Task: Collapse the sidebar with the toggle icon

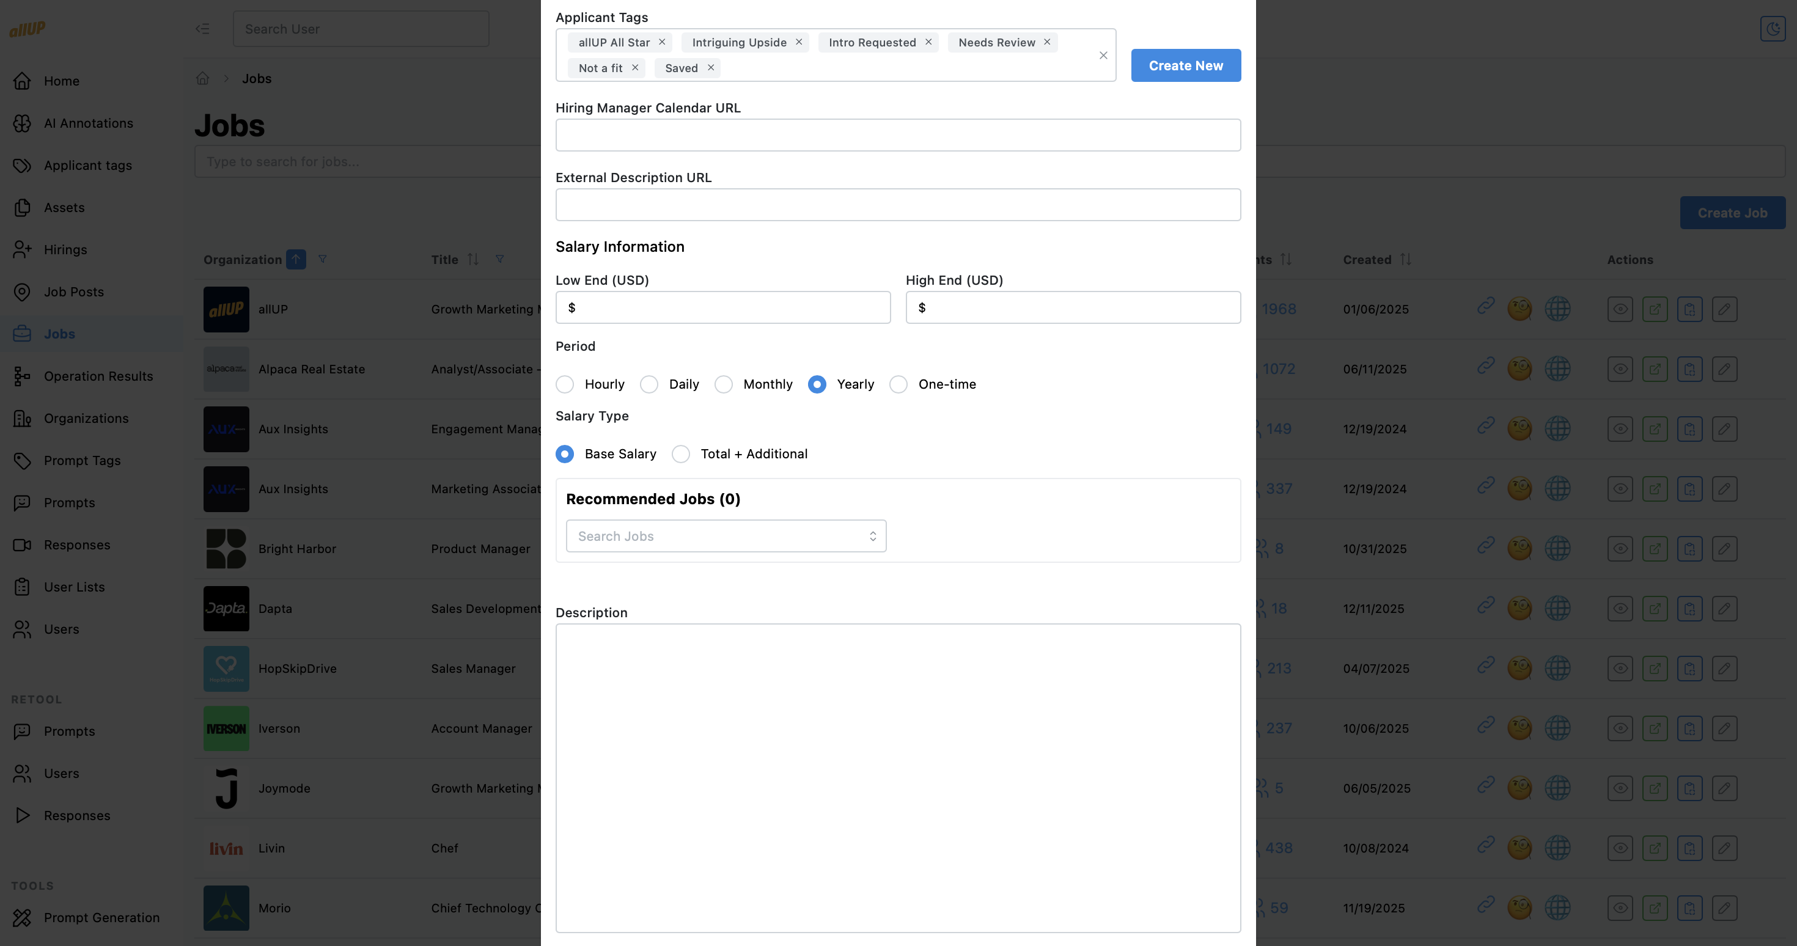Action: point(202,29)
